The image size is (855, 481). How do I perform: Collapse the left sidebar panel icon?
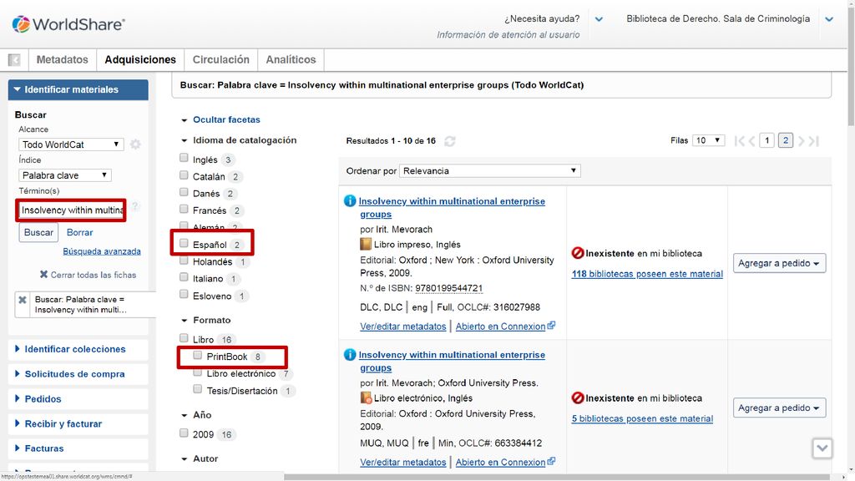click(x=14, y=59)
